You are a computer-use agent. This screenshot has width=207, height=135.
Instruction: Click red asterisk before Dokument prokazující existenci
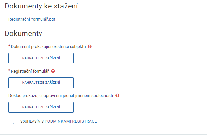[x=9, y=46]
